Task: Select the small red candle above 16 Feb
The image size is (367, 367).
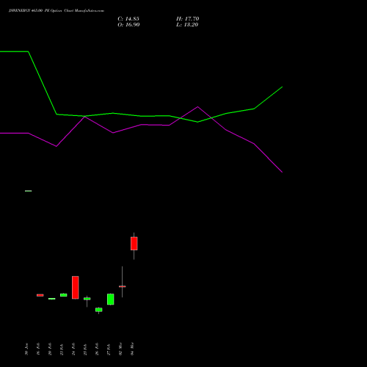Action: 40,295
